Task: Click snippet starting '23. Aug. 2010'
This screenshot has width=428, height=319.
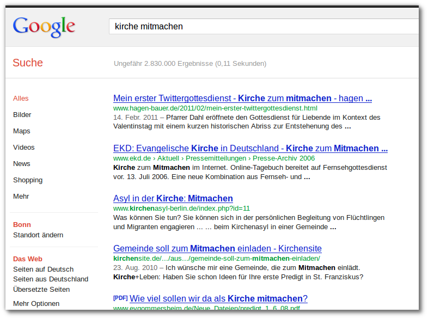Action: (239, 272)
